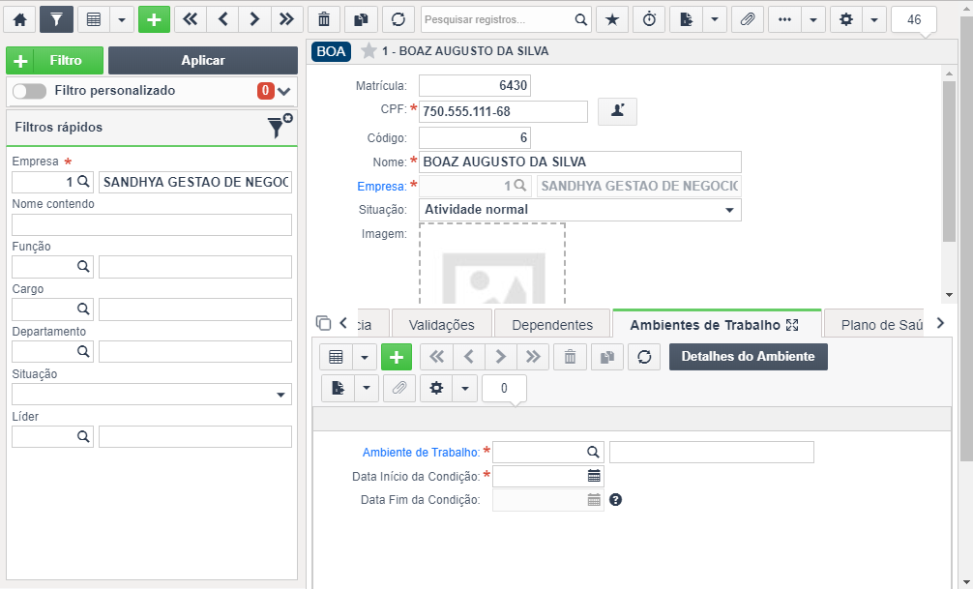Open the Situação filter dropdown
973x589 pixels.
point(152,394)
